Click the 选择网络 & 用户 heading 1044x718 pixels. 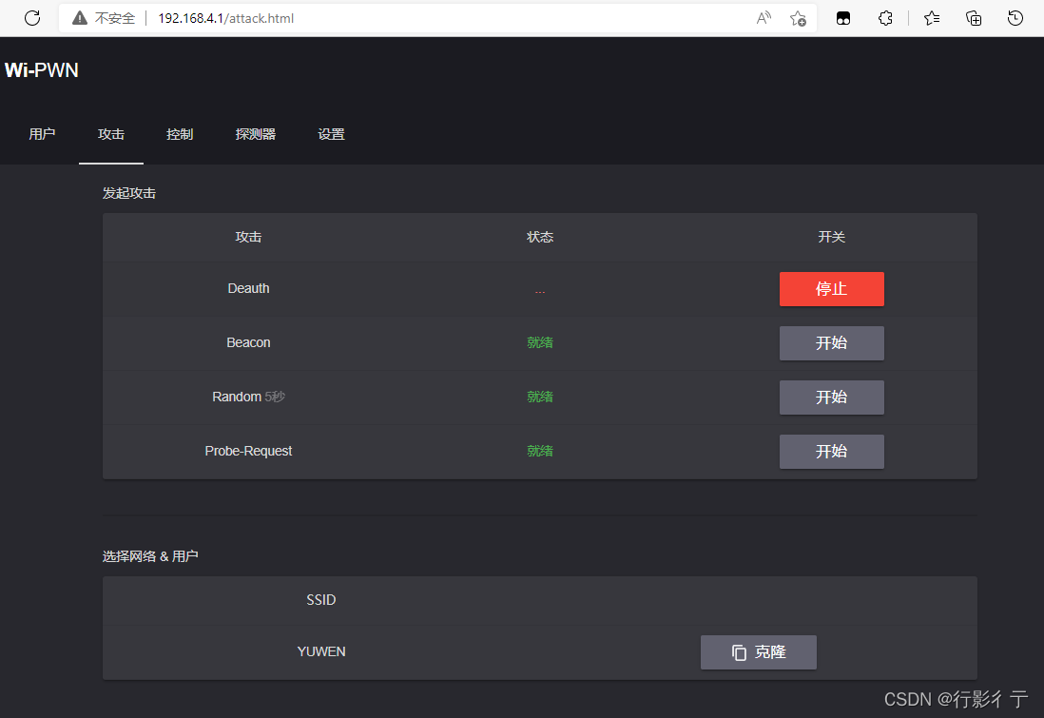pyautogui.click(x=150, y=556)
